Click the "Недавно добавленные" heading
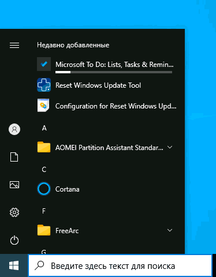 73,45
